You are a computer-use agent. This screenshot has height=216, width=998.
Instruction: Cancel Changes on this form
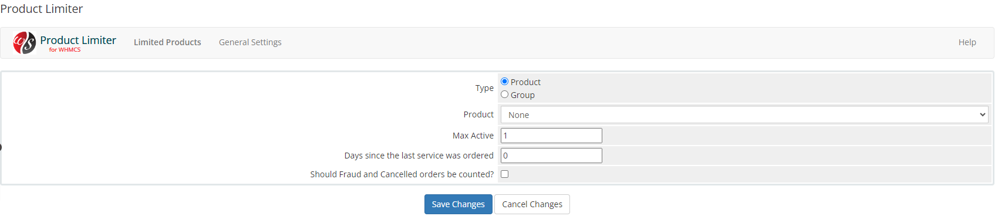[532, 204]
